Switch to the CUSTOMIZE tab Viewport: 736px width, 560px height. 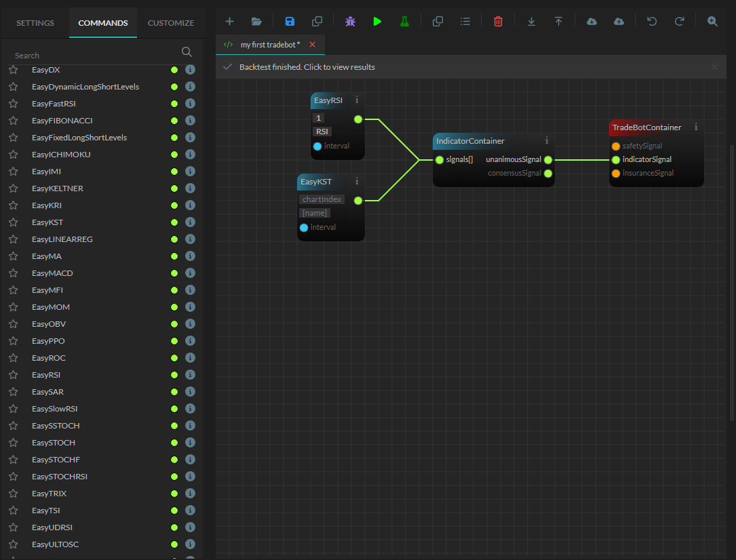(x=170, y=22)
